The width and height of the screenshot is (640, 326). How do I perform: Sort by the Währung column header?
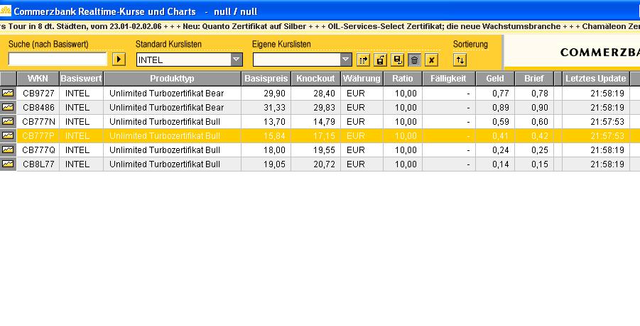(x=362, y=79)
